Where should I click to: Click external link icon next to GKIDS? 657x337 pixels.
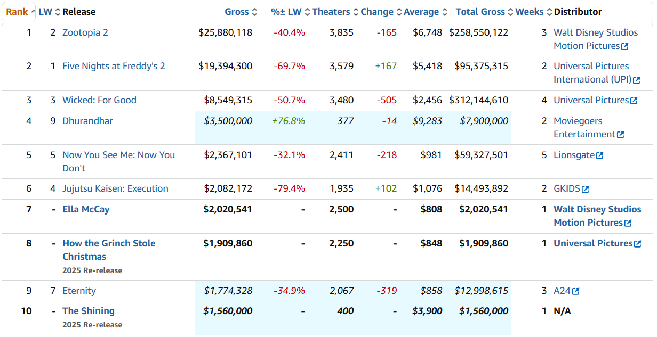coord(586,189)
